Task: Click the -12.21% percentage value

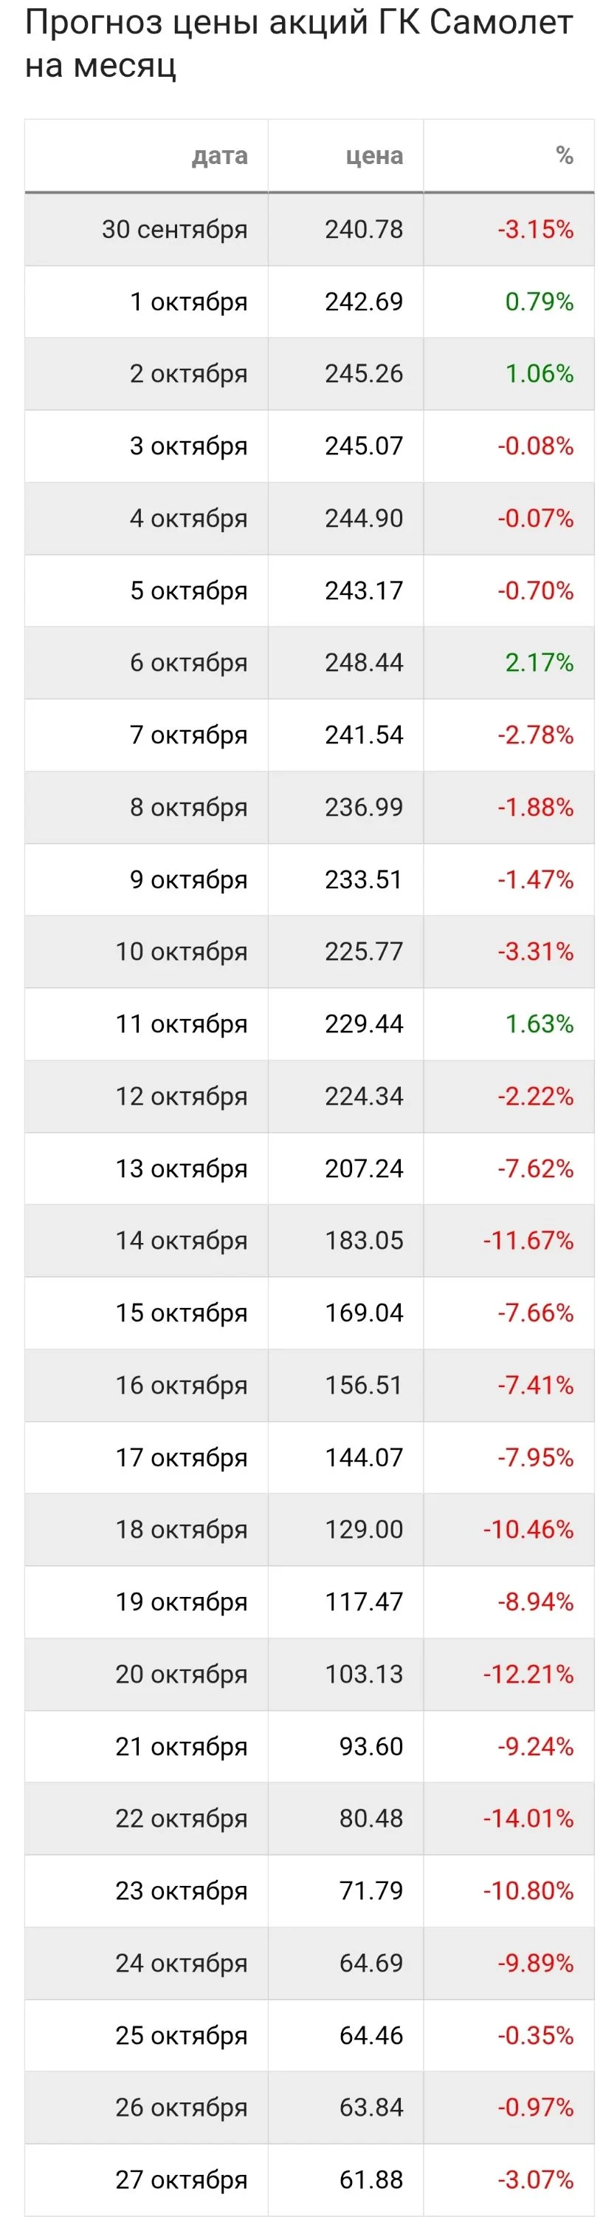Action: click(528, 1674)
